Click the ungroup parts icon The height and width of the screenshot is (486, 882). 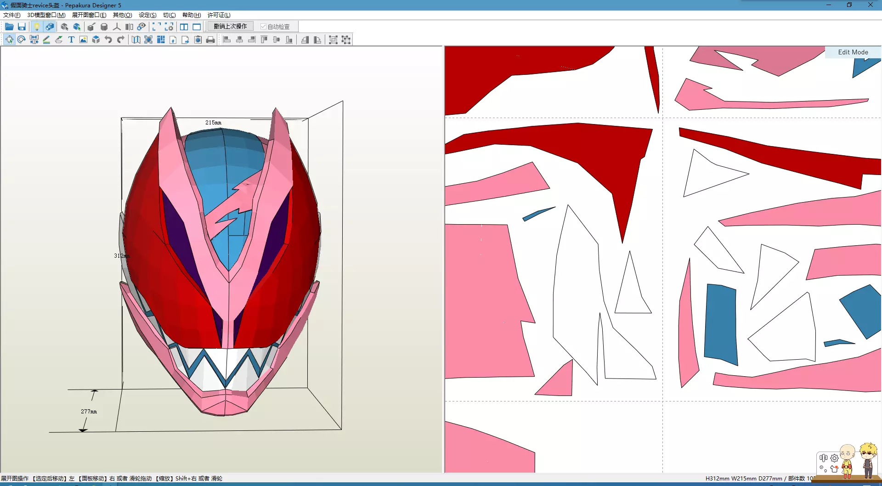pyautogui.click(x=346, y=40)
